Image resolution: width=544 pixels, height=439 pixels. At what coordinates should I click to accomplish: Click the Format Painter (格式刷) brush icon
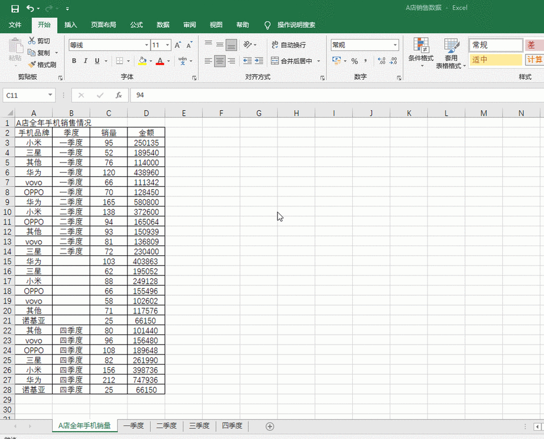(32, 65)
